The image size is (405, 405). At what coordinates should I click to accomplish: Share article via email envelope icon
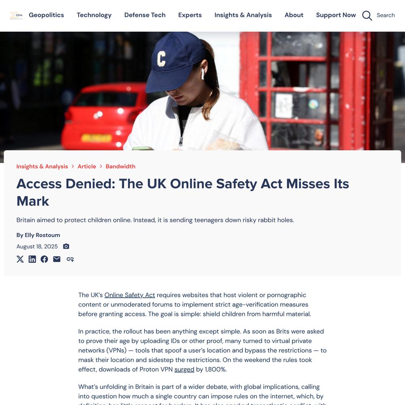[x=57, y=259]
